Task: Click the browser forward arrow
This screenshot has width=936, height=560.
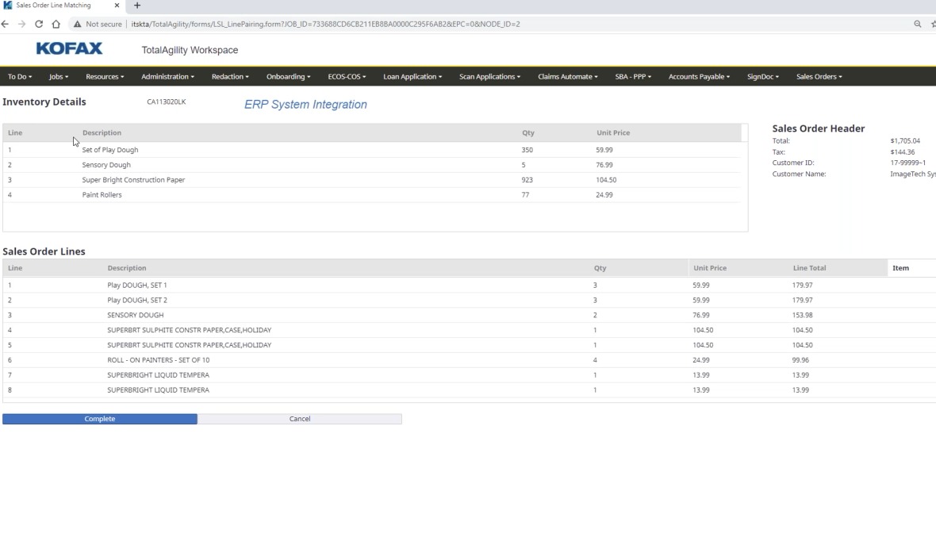Action: click(21, 24)
